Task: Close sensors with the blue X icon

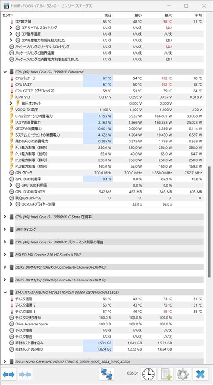Action: (200, 375)
